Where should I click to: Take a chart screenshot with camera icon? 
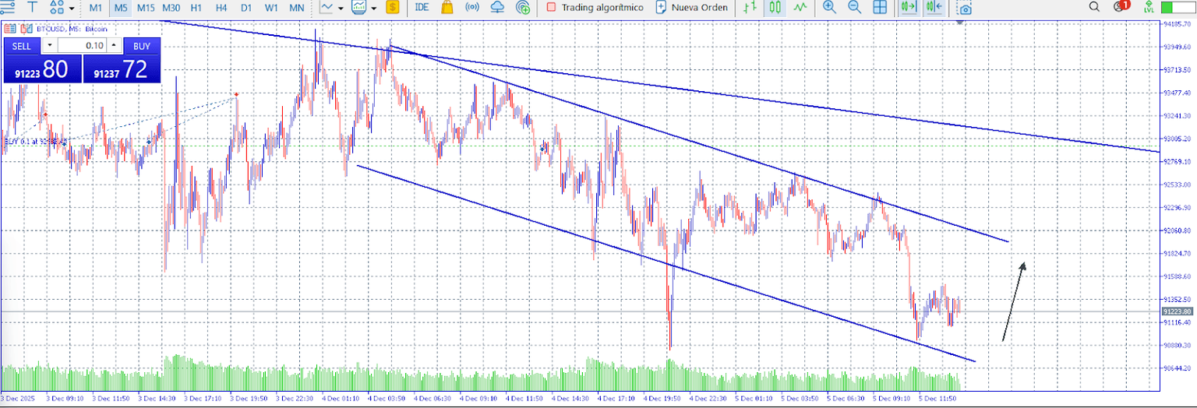pos(966,8)
